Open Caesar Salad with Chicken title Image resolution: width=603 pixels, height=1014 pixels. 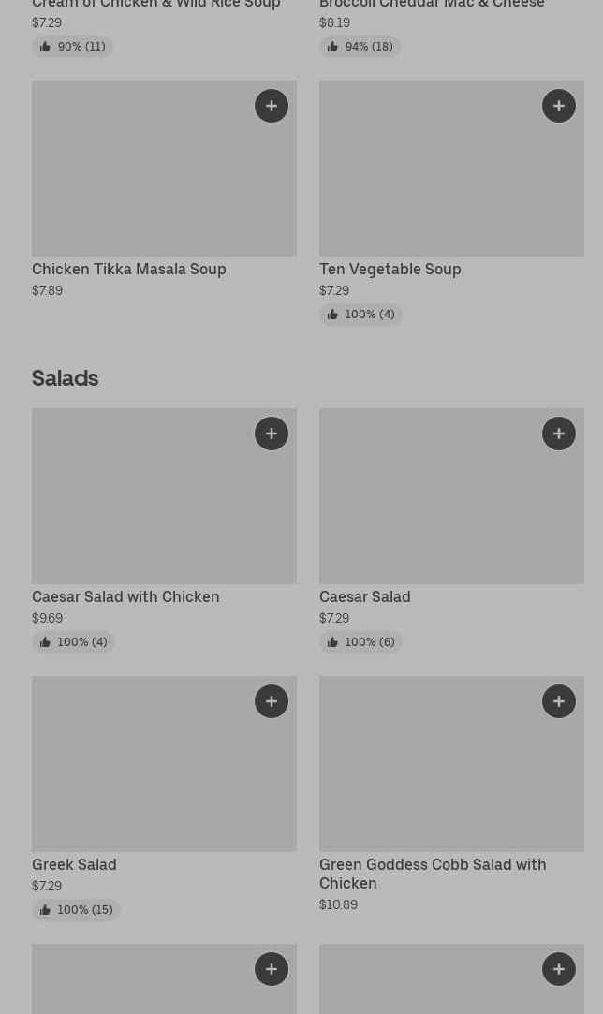click(x=125, y=597)
